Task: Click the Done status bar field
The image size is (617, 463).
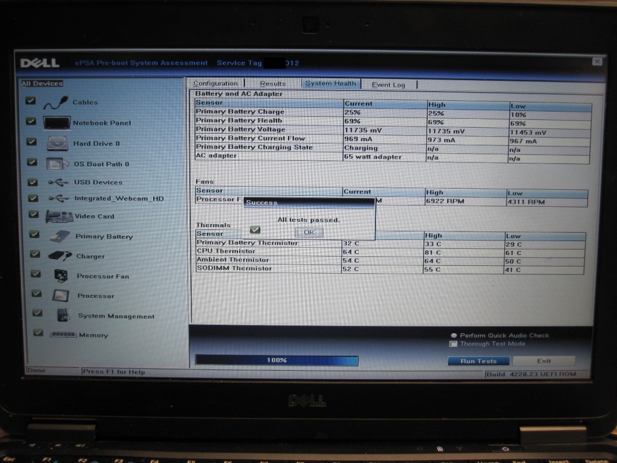Action: tap(53, 371)
